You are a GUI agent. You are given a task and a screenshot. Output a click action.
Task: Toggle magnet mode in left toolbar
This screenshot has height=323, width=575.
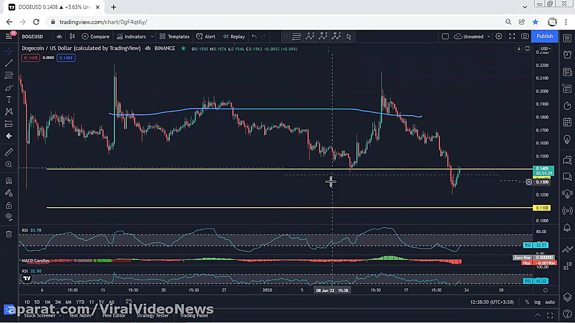click(x=9, y=181)
